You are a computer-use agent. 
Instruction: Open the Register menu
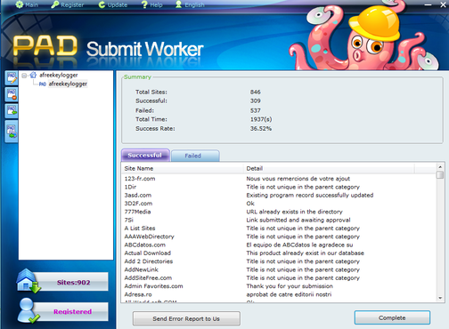coord(68,4)
